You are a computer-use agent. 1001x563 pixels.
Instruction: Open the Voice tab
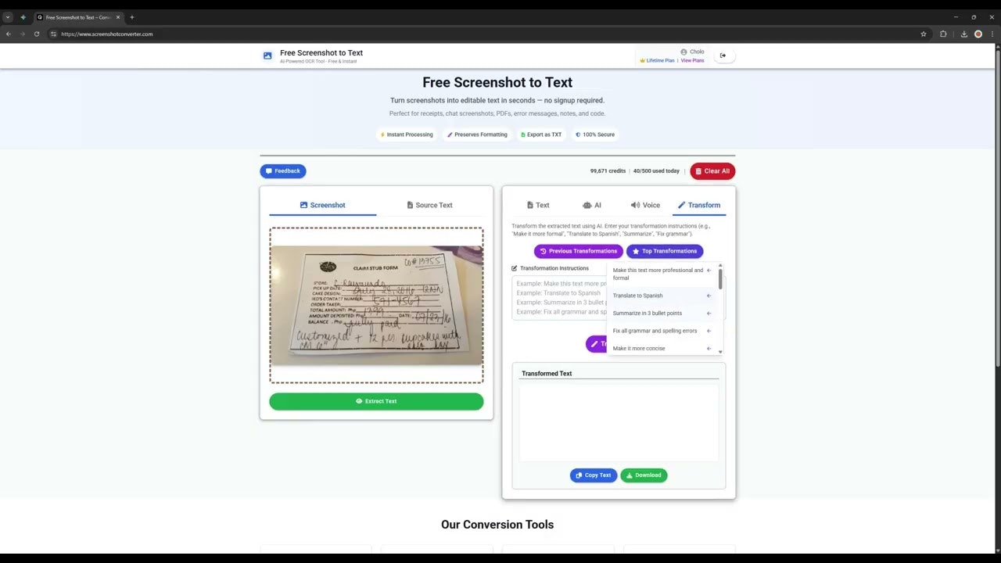644,205
